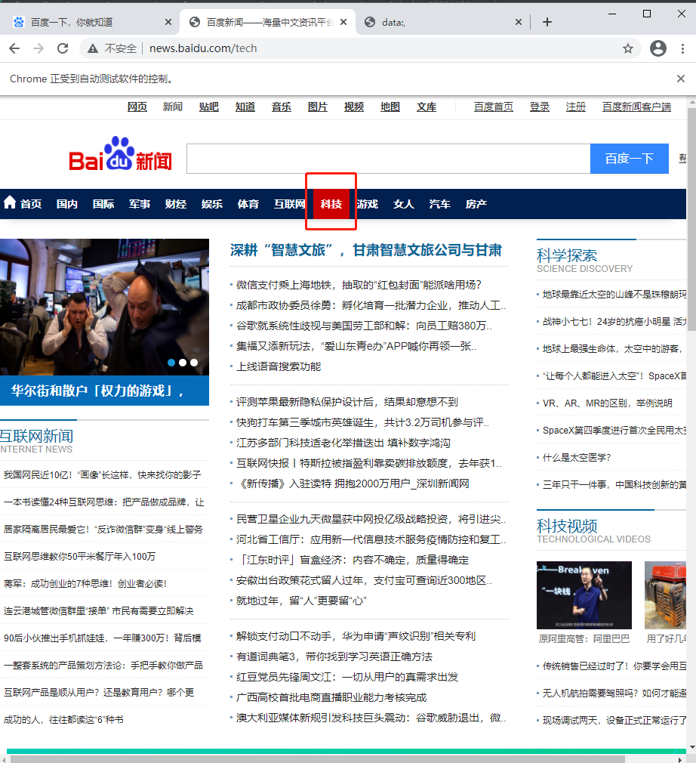Click the 百度一下 search button

pos(630,159)
